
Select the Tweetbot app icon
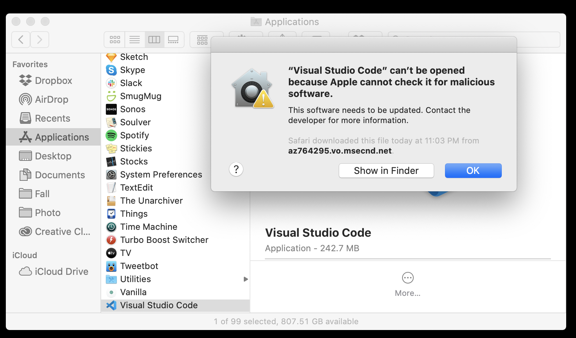111,266
